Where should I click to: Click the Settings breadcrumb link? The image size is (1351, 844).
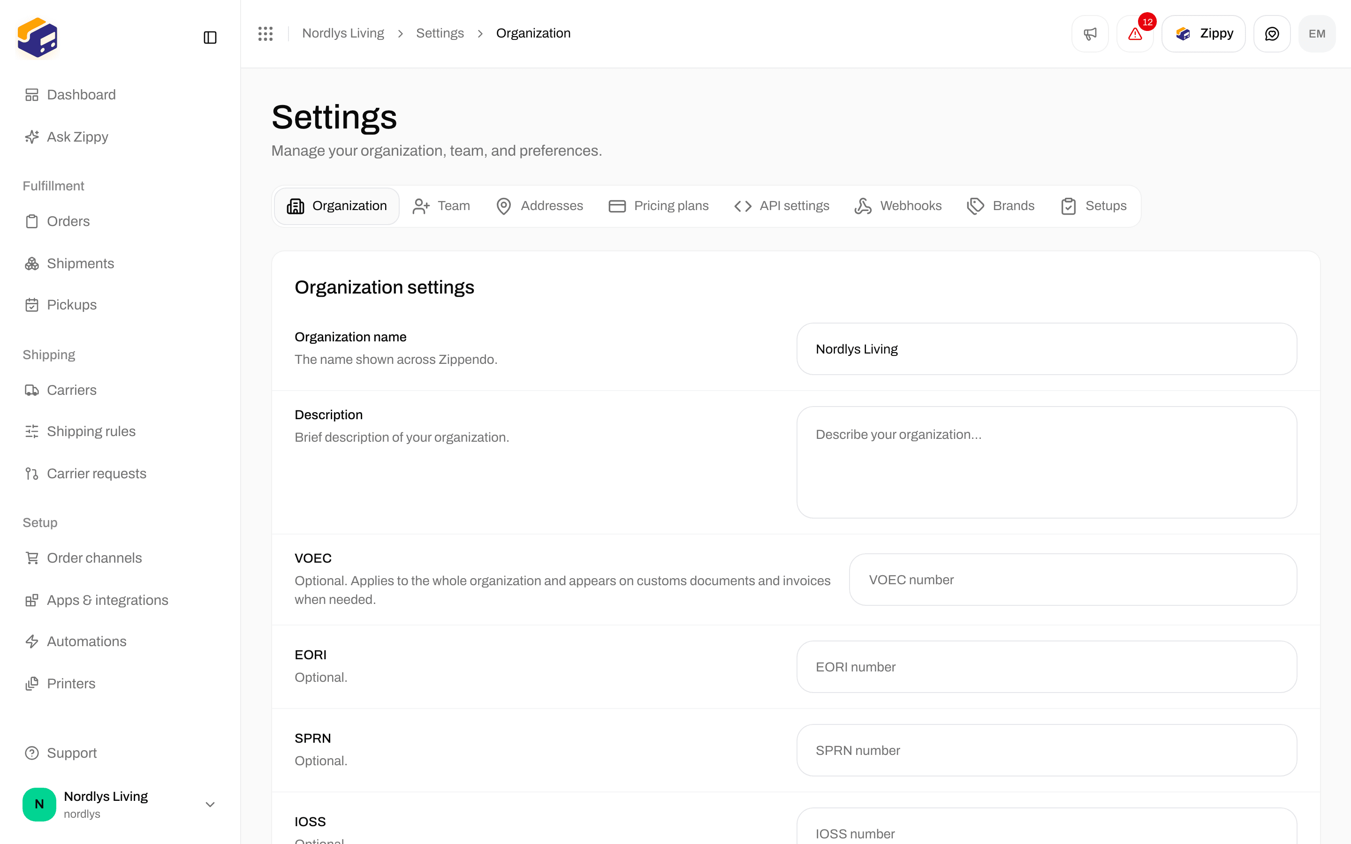click(440, 33)
